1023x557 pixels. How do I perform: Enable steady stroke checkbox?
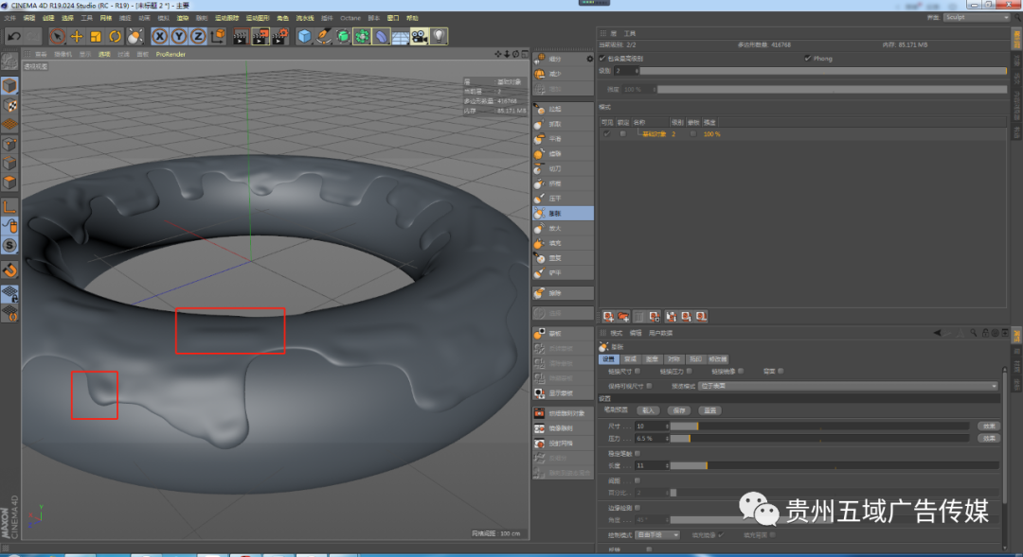[637, 453]
